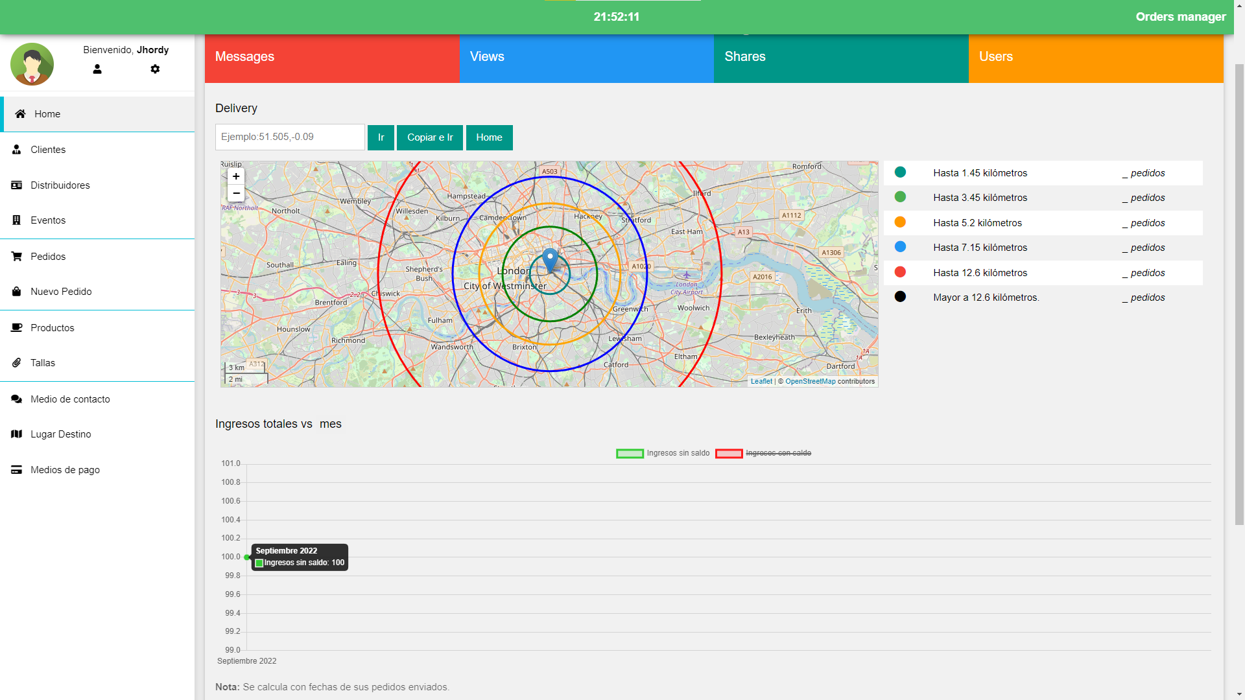Toggle the Ingresos sin saldo legend item
1245x700 pixels.
[663, 453]
